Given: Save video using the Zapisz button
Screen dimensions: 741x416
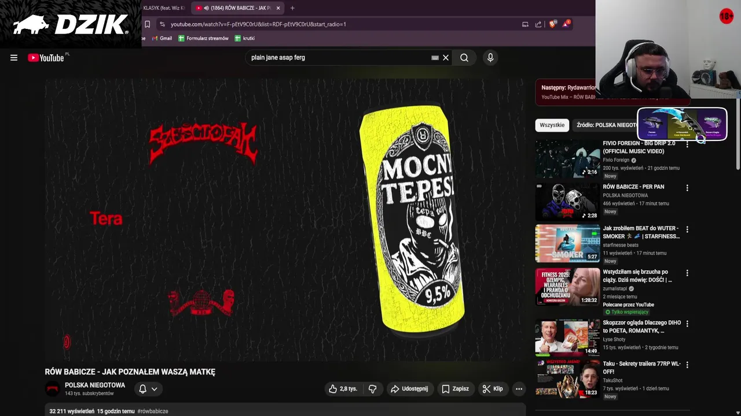Looking at the screenshot, I should click(455, 389).
